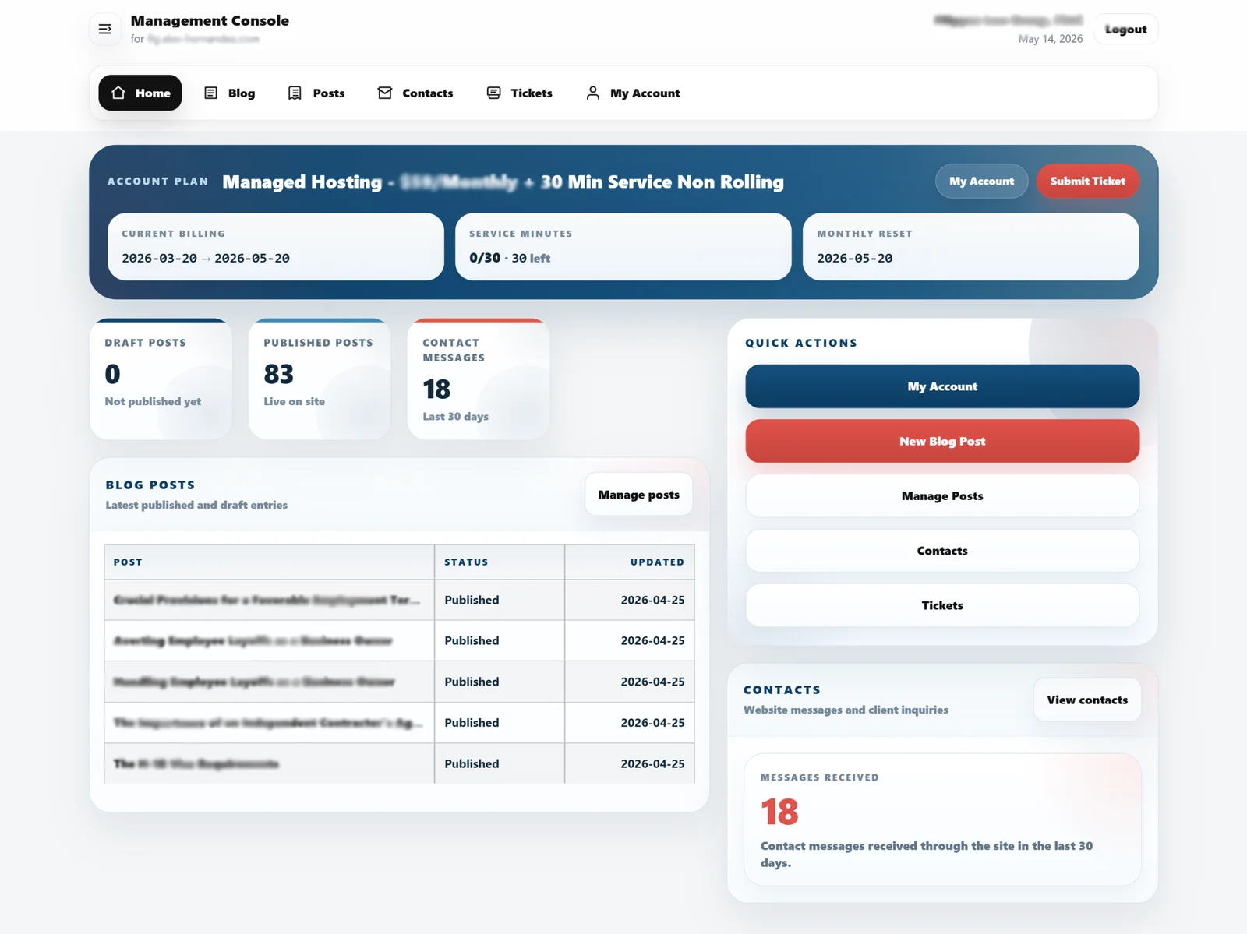The image size is (1247, 934).
Task: Click the Manage posts button
Action: [x=638, y=495]
